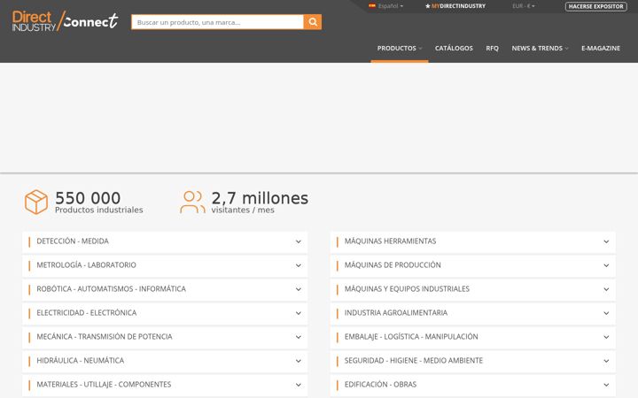Select the Metrología - Laboratorio label
638x398 pixels.
pos(86,265)
